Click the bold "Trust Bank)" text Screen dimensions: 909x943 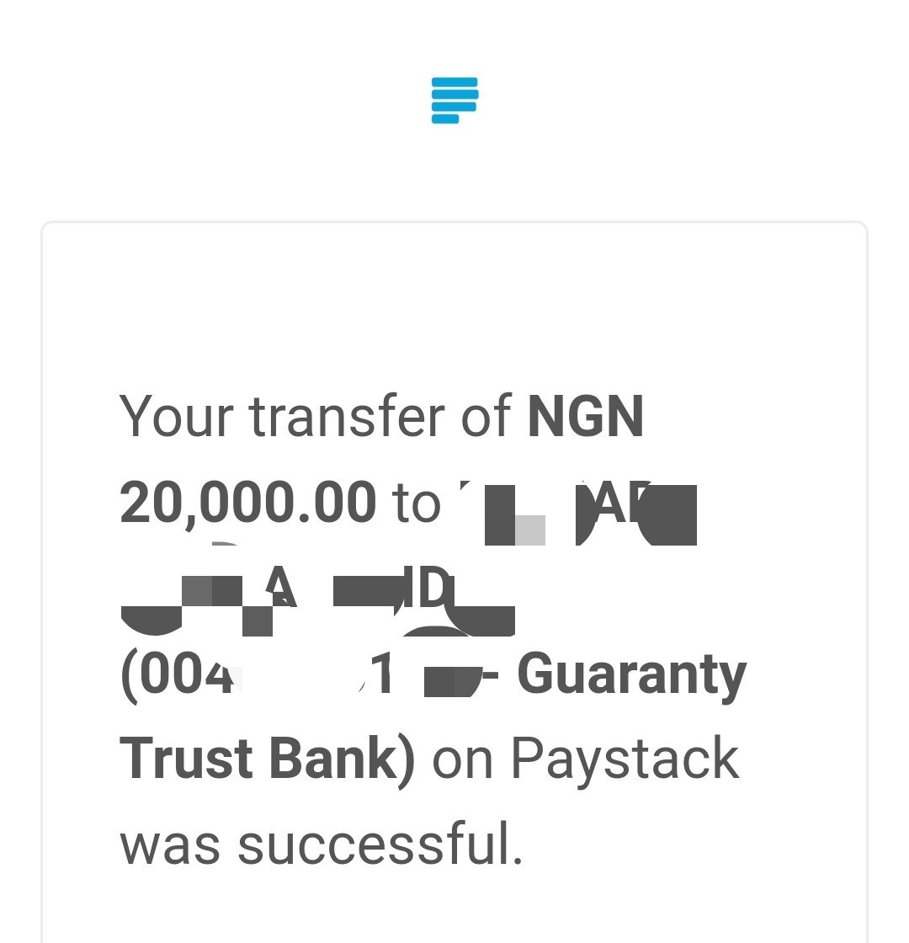pos(268,758)
